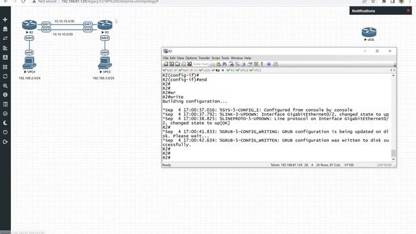Open Tools menu in SecureCRT
This screenshot has height=234, width=416.
coord(225,58)
